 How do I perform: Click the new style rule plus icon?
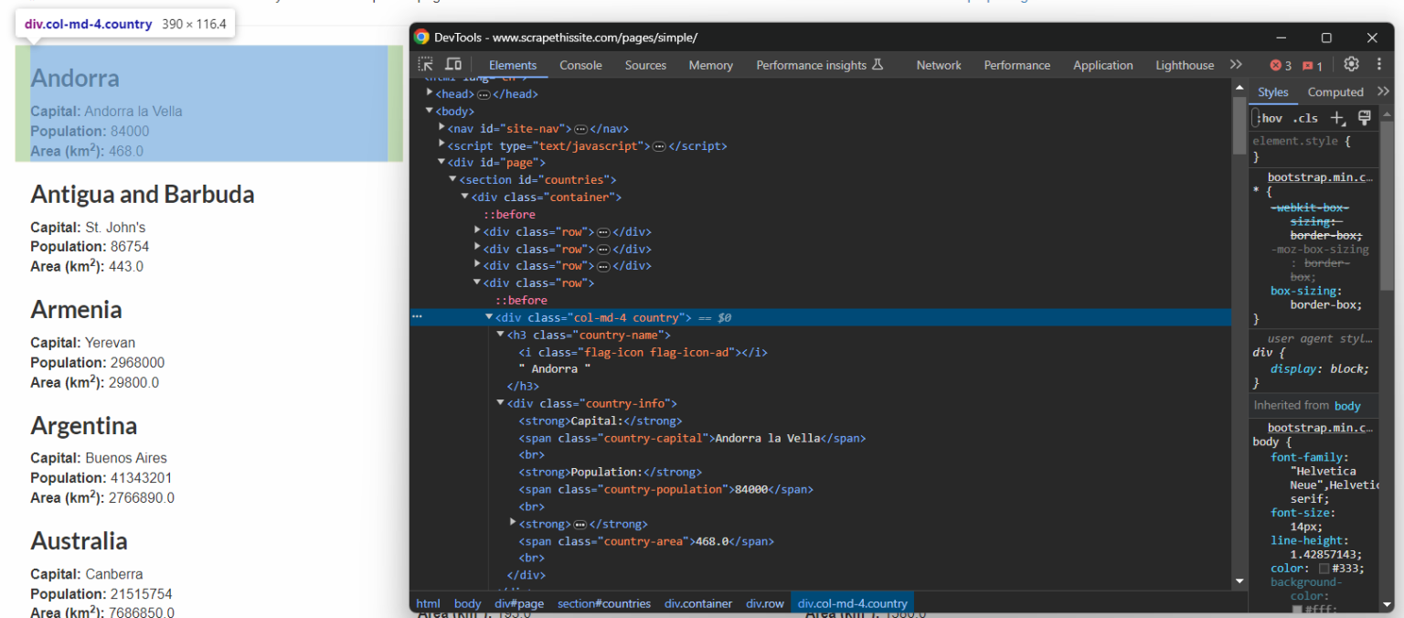[1337, 117]
